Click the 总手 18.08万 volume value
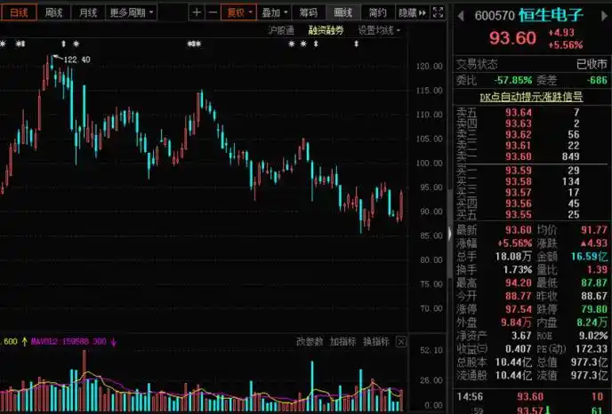The image size is (612, 414). pos(513,256)
